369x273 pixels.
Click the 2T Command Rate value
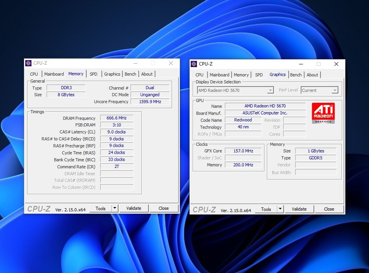pos(117,166)
